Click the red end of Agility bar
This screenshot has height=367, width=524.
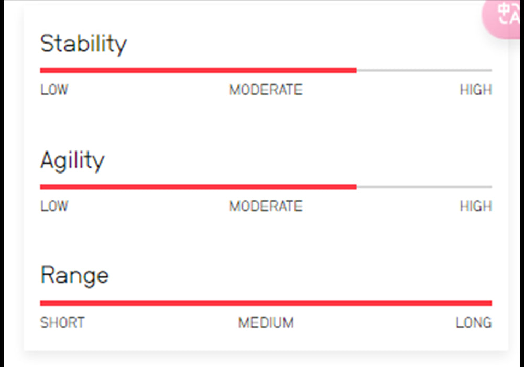click(354, 187)
